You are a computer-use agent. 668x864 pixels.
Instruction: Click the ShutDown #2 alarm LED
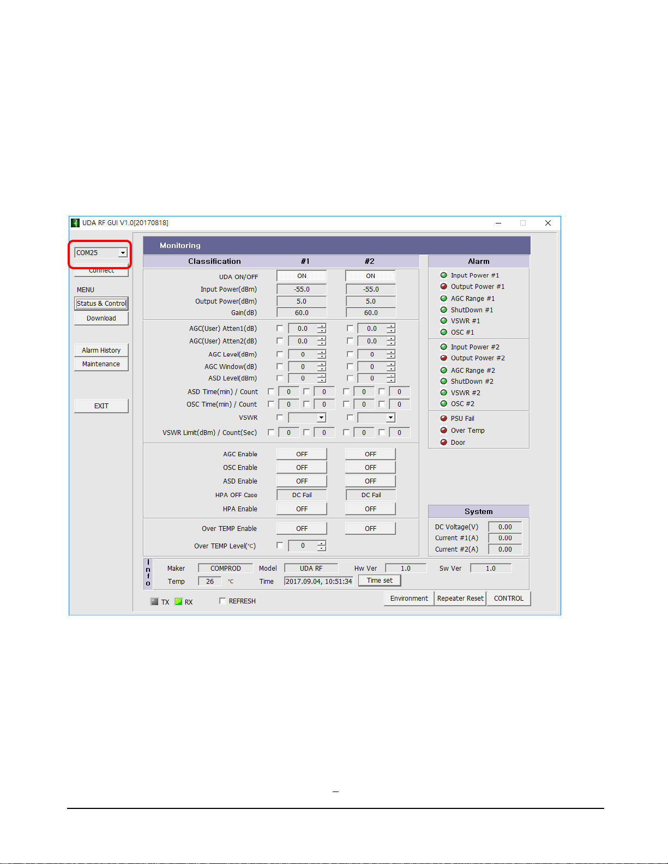(443, 381)
